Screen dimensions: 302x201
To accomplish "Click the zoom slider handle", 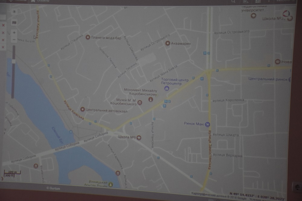I will click(x=14, y=61).
